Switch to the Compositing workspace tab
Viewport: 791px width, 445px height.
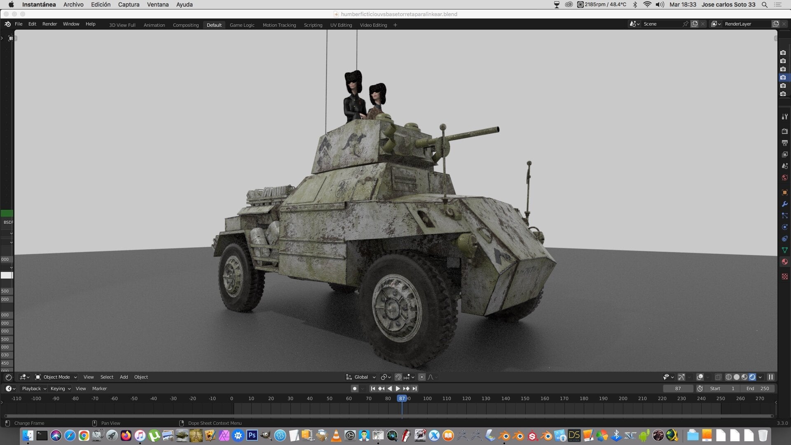tap(185, 25)
